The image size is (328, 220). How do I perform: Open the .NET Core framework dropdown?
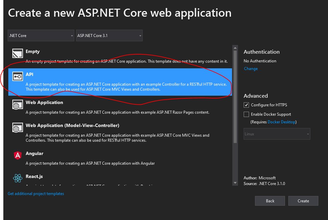coord(41,36)
